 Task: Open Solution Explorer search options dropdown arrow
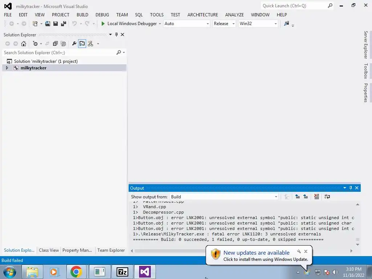point(124,52)
